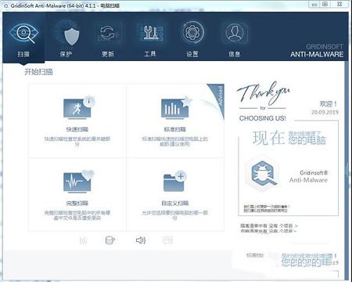
Task: Minimize the GridinSoft window
Action: [314, 4]
